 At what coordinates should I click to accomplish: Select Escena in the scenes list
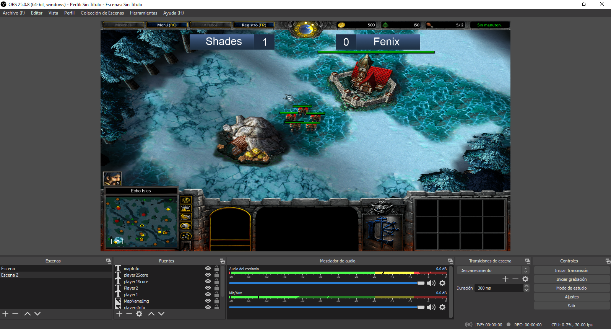pyautogui.click(x=56, y=269)
